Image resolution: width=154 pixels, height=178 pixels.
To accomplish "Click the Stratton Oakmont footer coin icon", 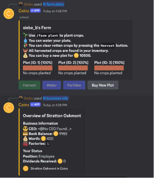I will click(x=26, y=169).
